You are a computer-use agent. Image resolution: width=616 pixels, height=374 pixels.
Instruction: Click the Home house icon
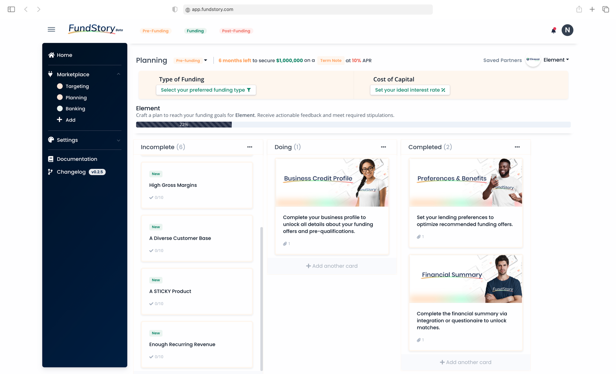51,55
